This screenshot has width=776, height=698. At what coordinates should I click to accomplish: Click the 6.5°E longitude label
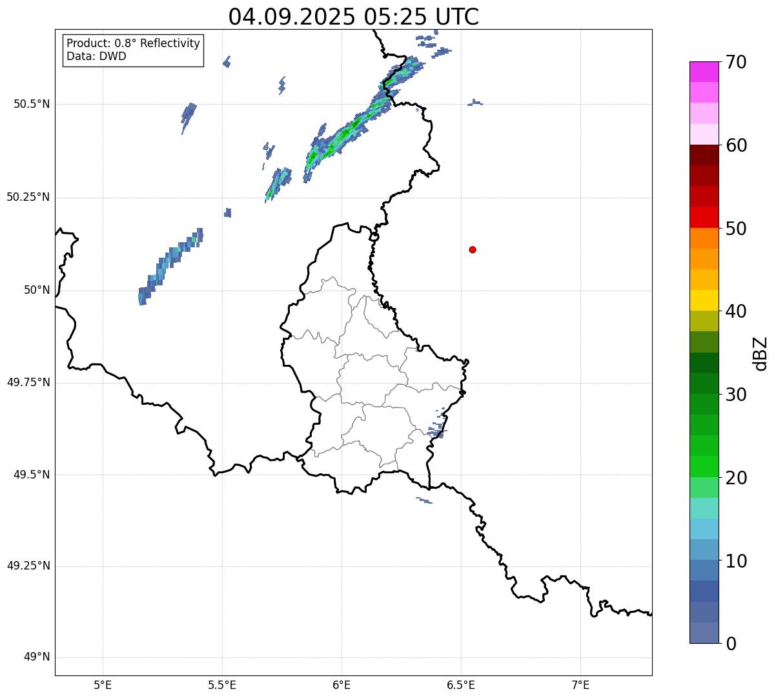click(x=461, y=684)
